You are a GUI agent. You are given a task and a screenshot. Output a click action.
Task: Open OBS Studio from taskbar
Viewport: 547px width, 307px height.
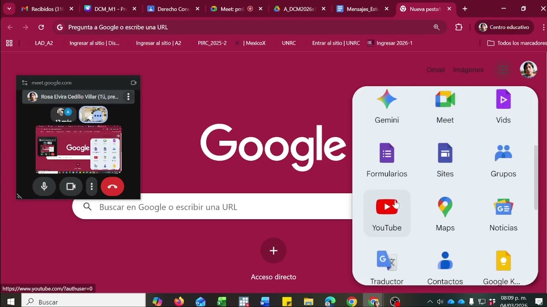pos(395,301)
